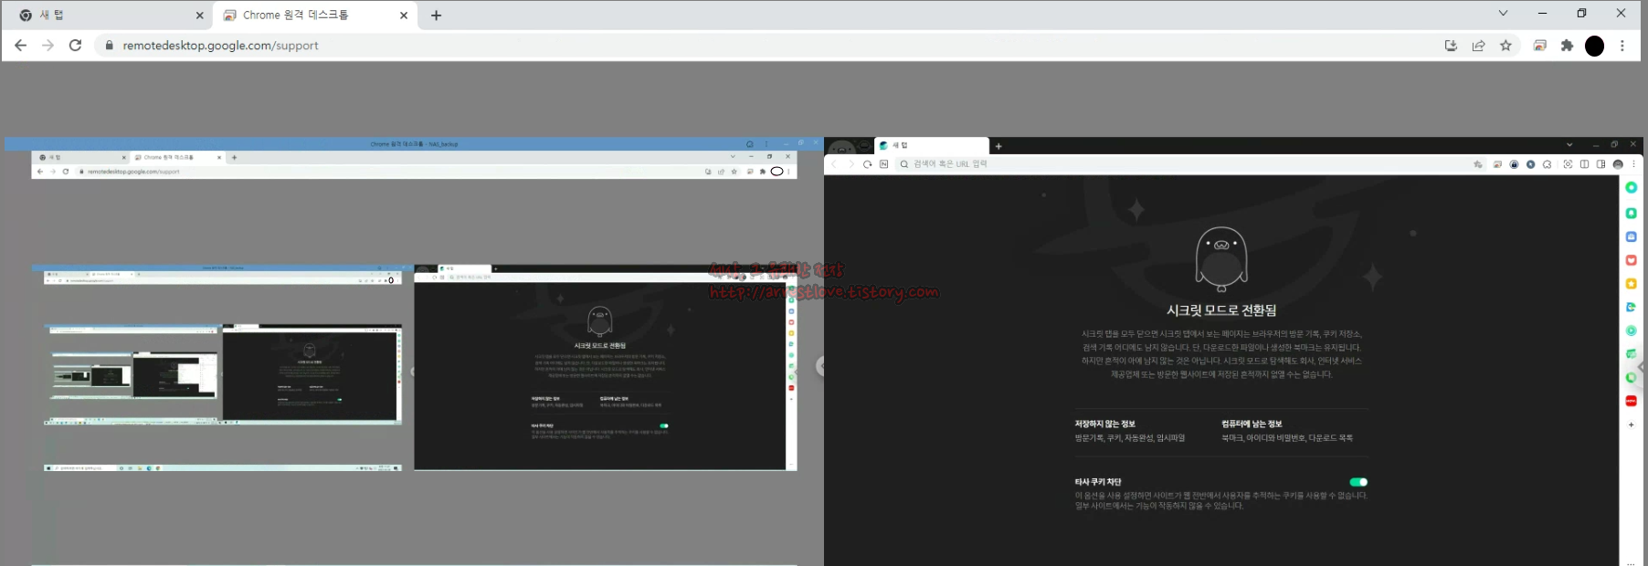1648x566 pixels.
Task: Open the three-dot menu in nested remote Chrome
Action: pos(788,172)
